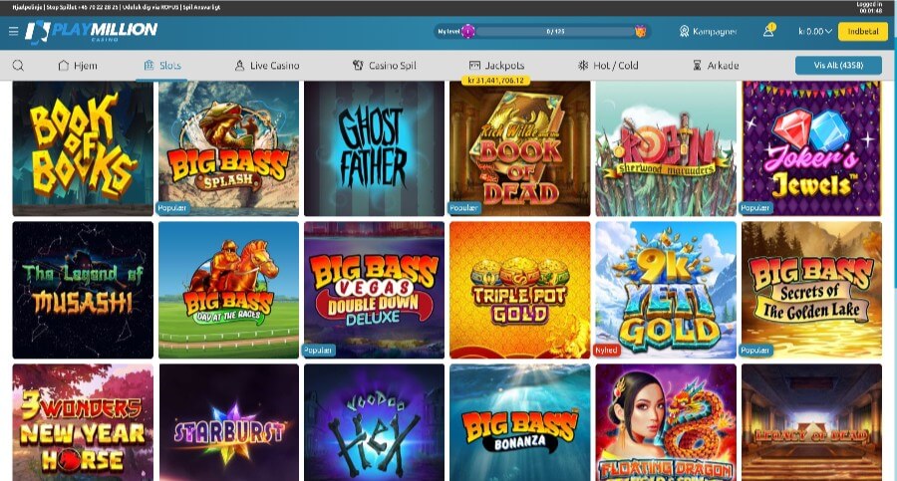The height and width of the screenshot is (481, 897).
Task: Click the purple level badge icon
Action: pos(468,32)
